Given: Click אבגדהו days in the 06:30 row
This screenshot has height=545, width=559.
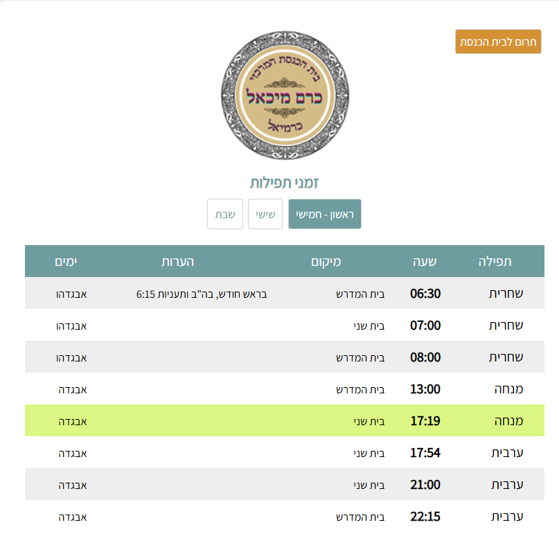Looking at the screenshot, I should [71, 294].
